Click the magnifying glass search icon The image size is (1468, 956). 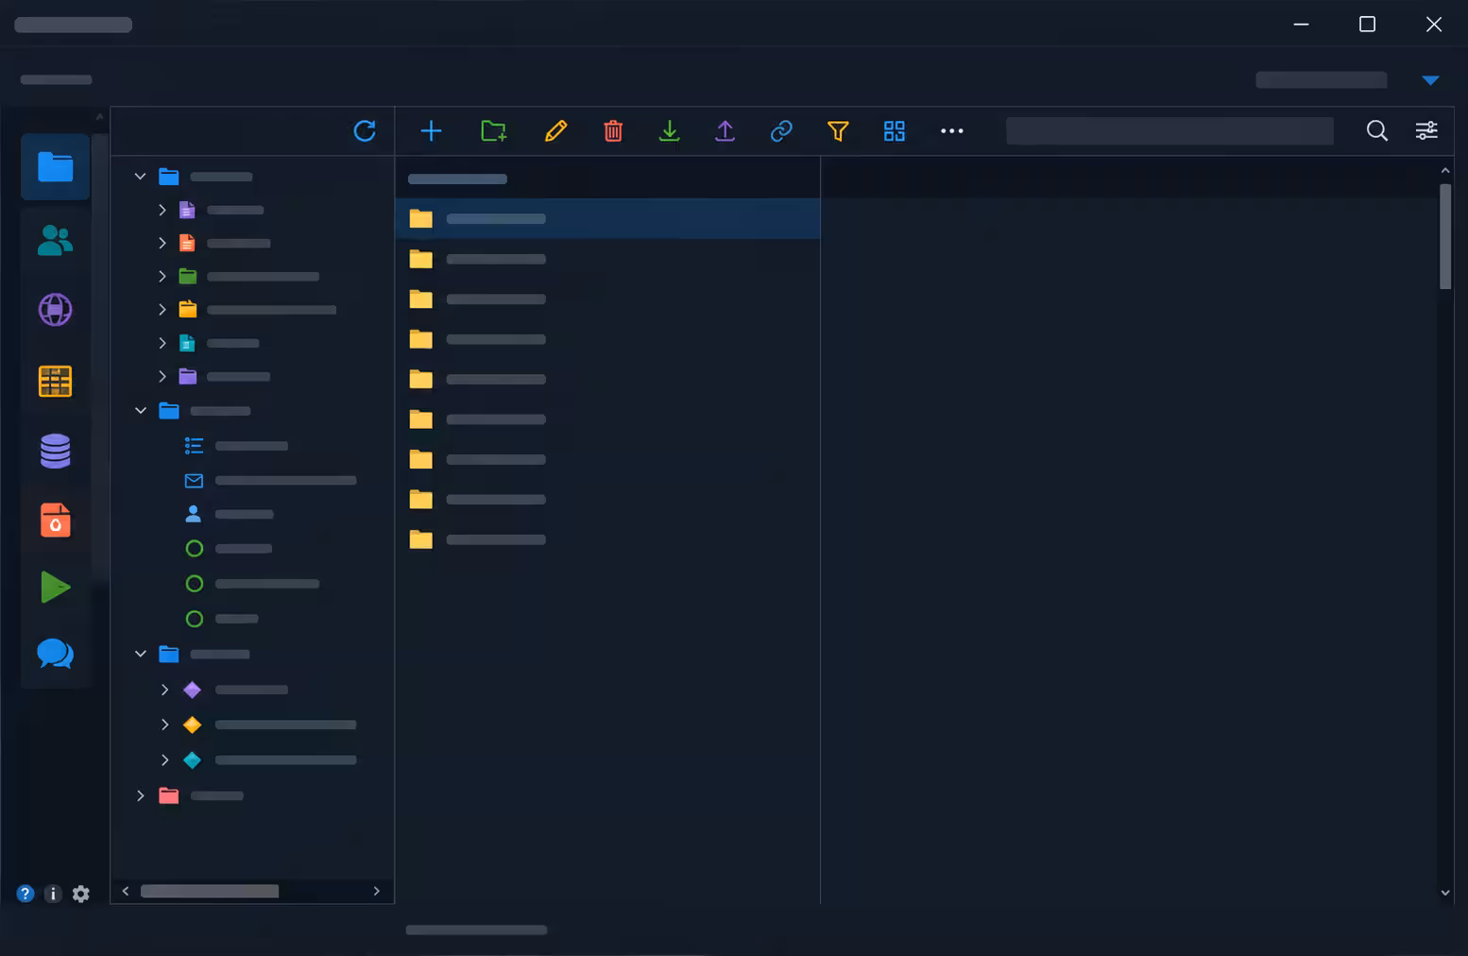(x=1377, y=130)
